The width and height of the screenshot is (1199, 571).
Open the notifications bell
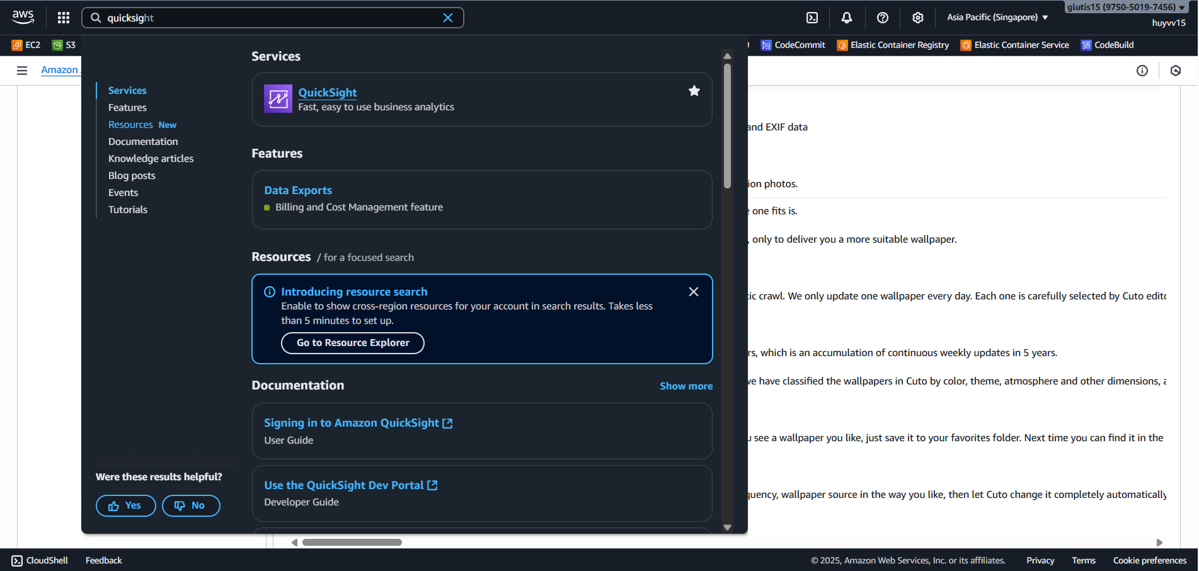pyautogui.click(x=847, y=18)
